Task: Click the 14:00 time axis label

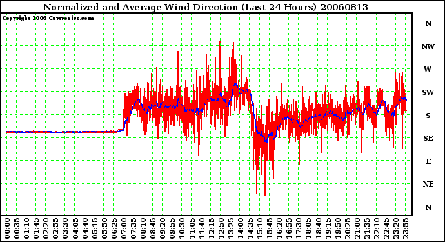Action: pyautogui.click(x=241, y=228)
